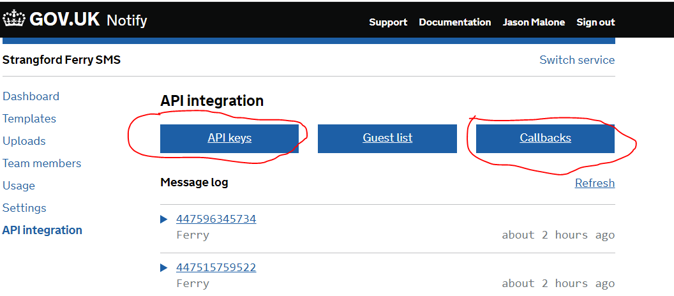
Task: Open Uploads in the sidebar
Action: [24, 141]
